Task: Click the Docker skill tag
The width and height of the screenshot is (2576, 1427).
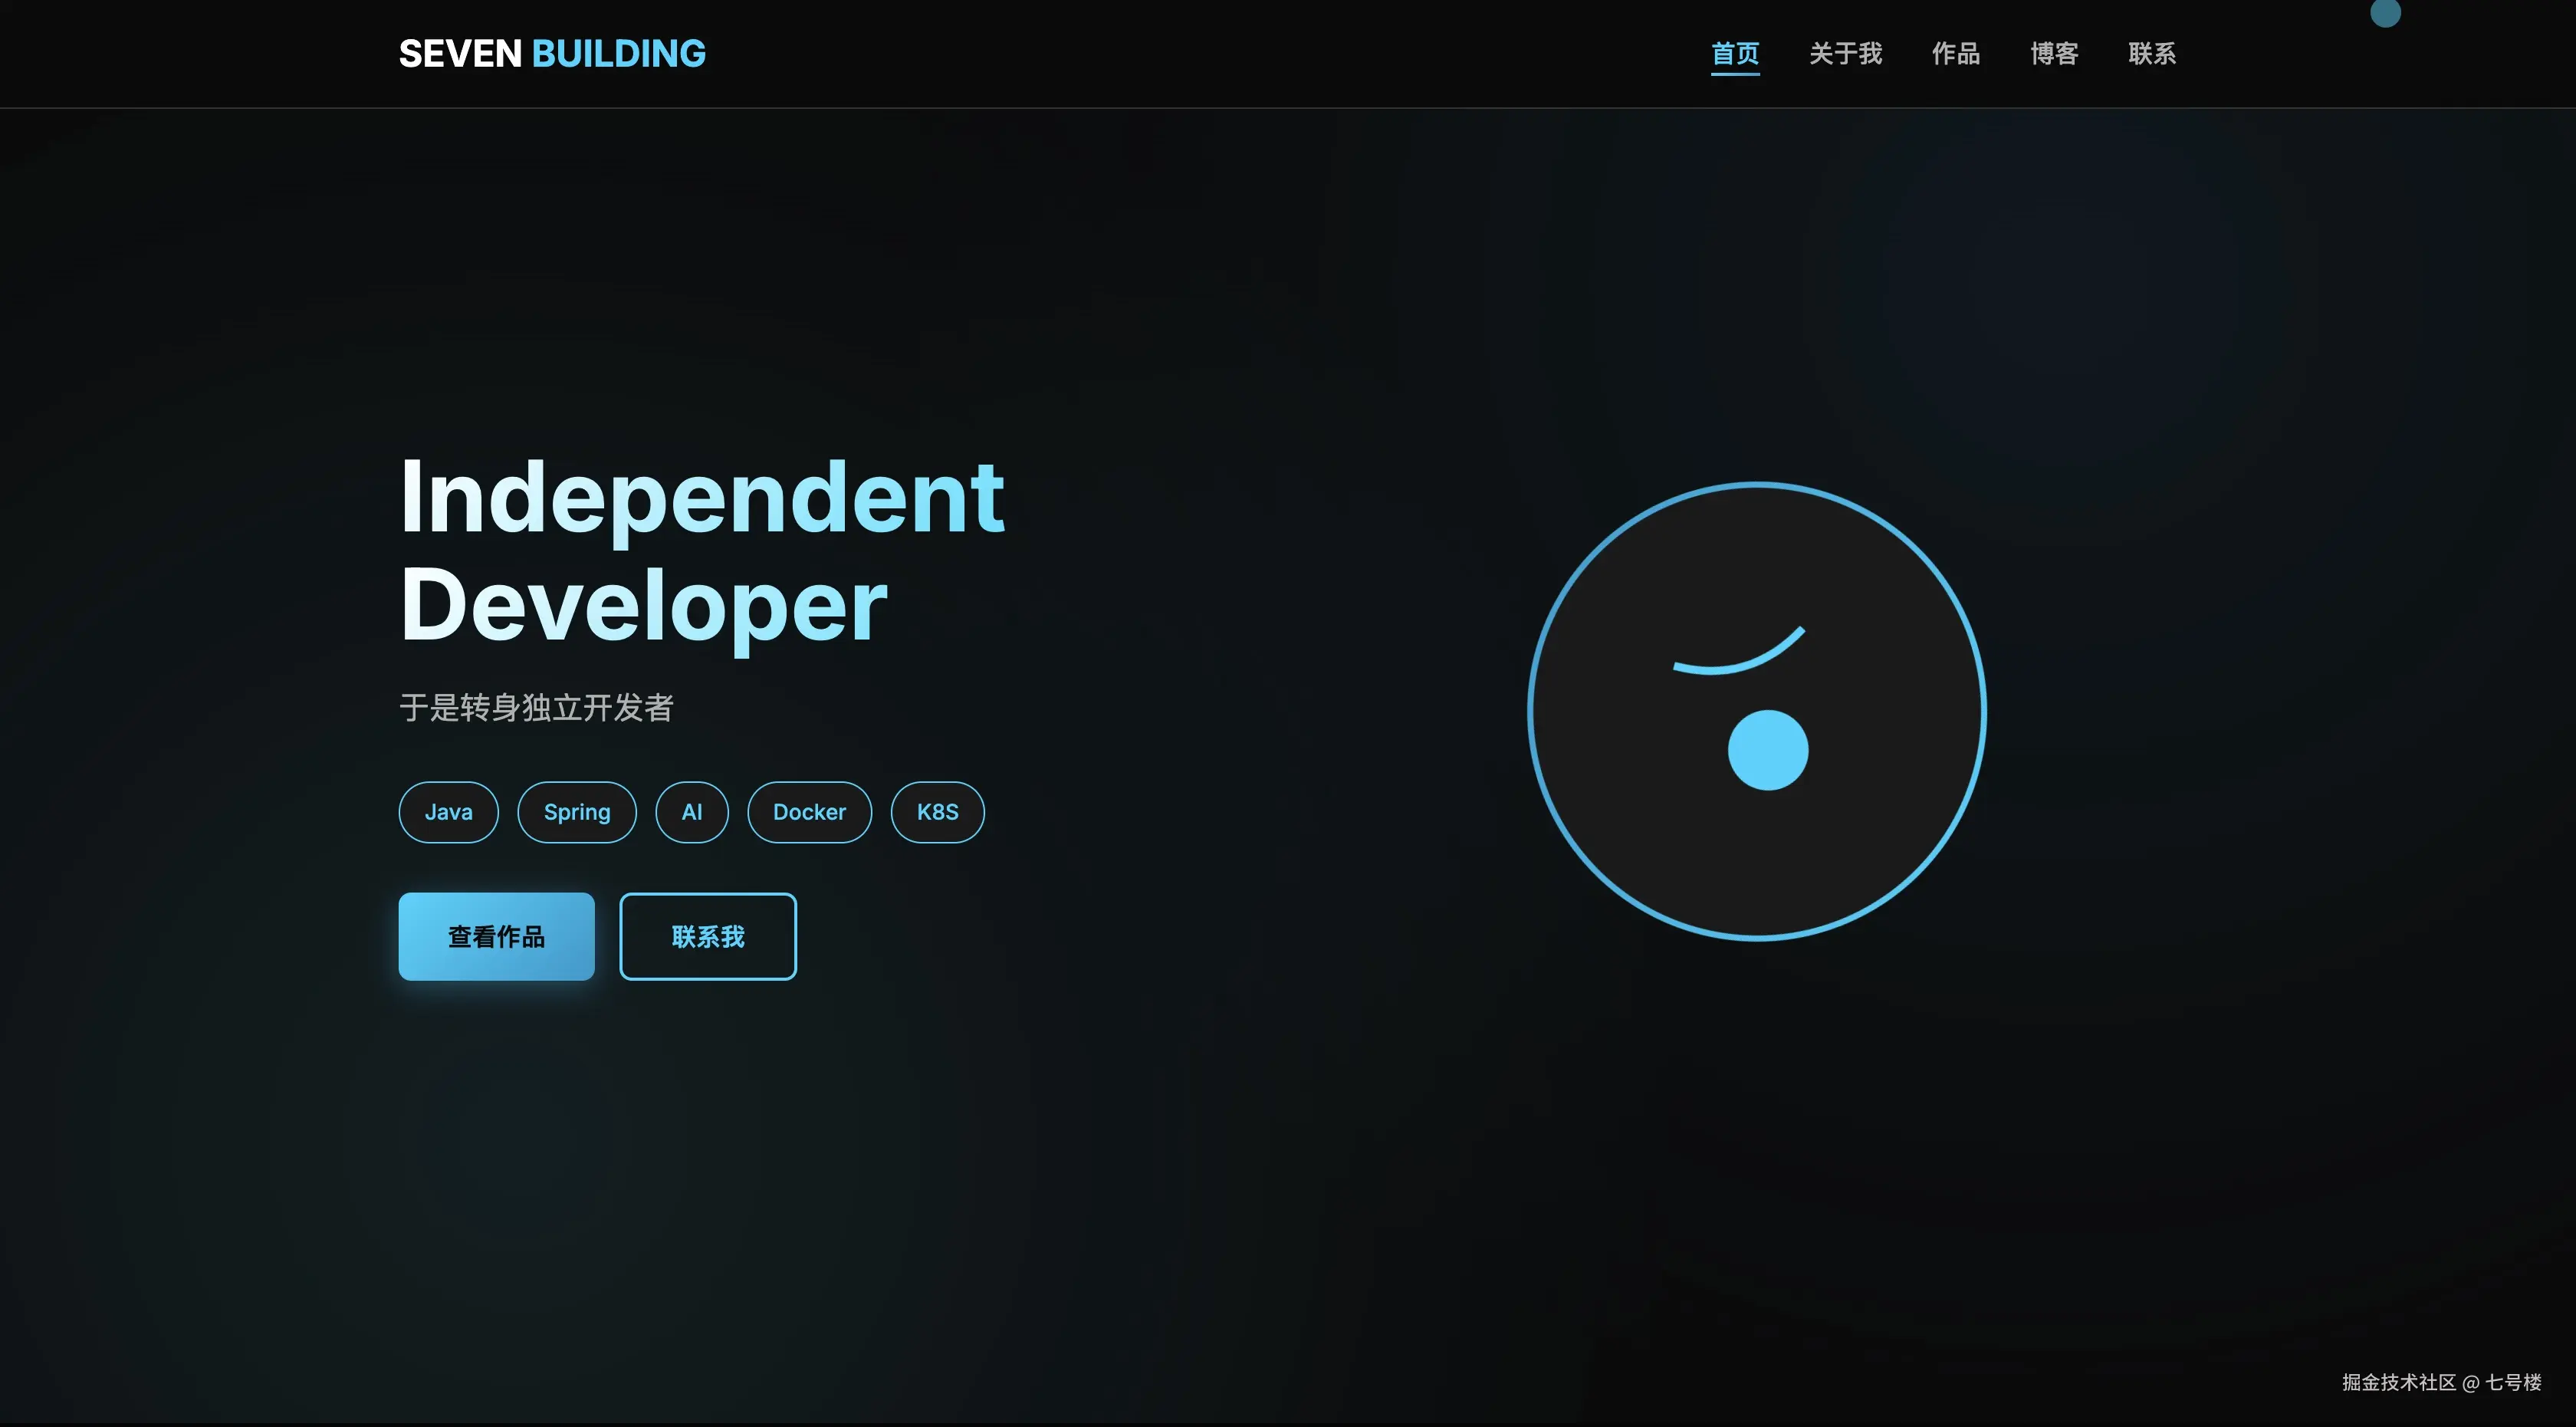Action: pos(809,812)
